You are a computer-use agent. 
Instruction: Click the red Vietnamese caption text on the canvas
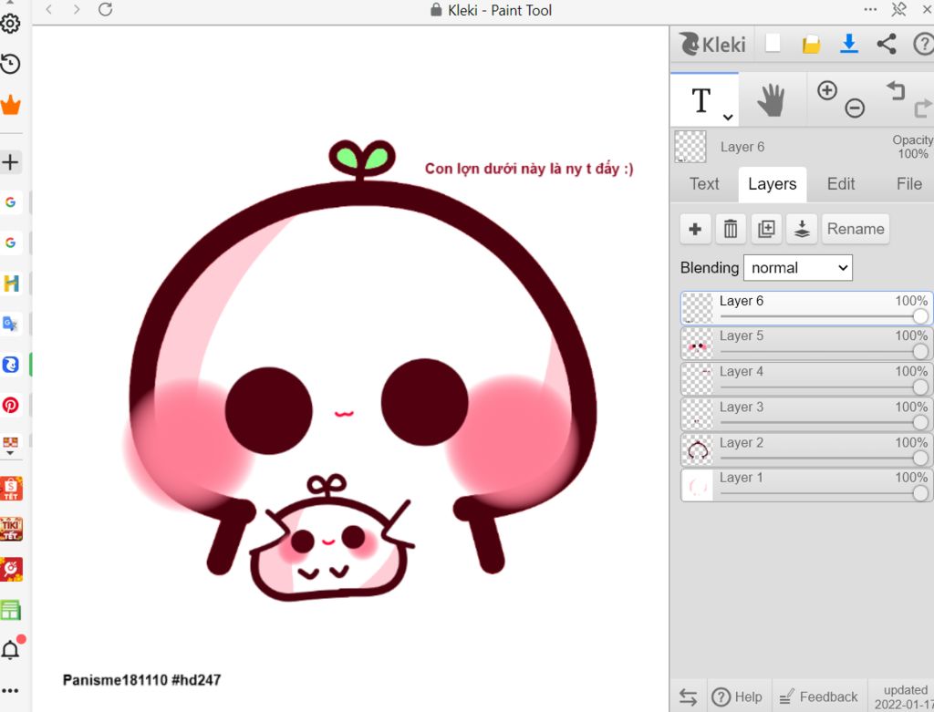coord(529,169)
